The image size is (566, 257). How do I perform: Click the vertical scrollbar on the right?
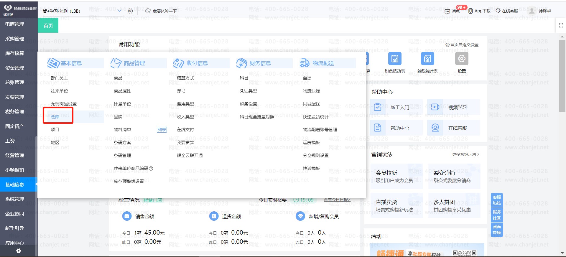pyautogui.click(x=562, y=76)
